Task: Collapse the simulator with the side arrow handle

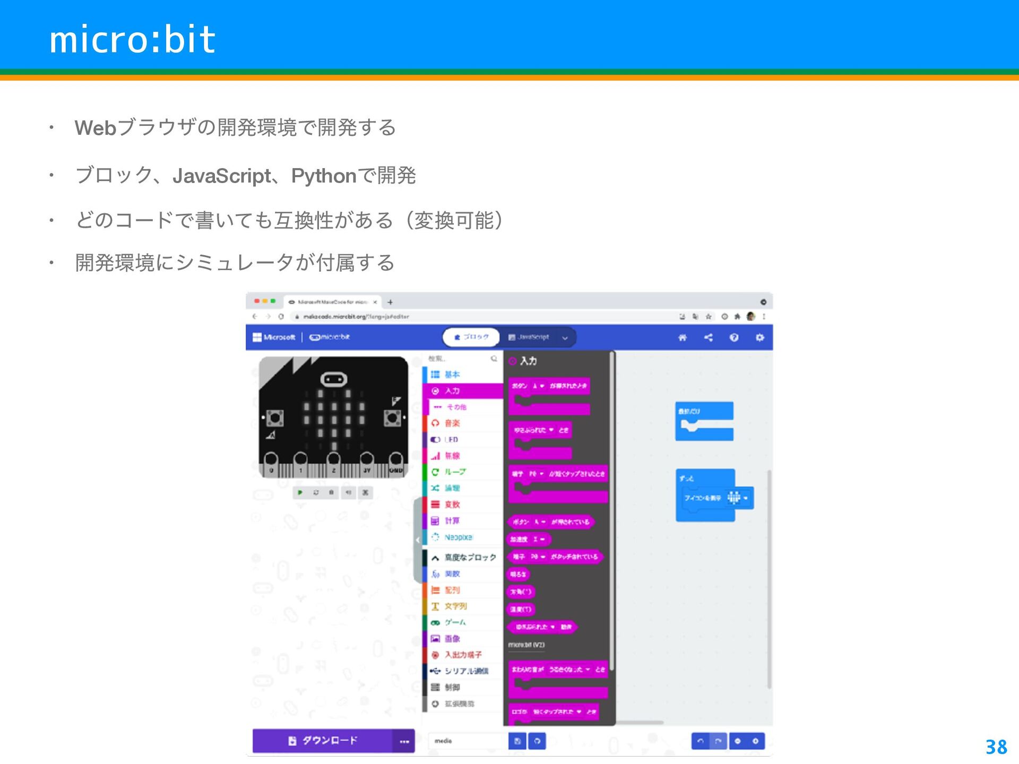Action: [418, 540]
